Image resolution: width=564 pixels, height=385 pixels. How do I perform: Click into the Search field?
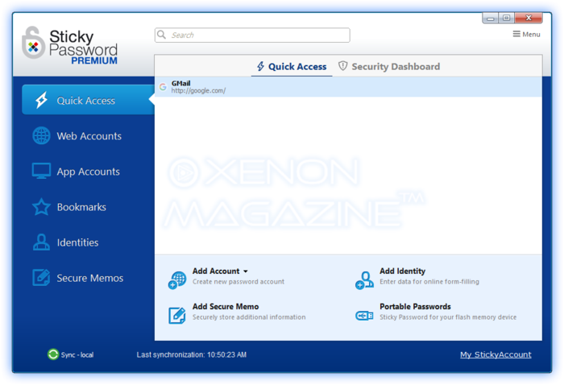252,35
